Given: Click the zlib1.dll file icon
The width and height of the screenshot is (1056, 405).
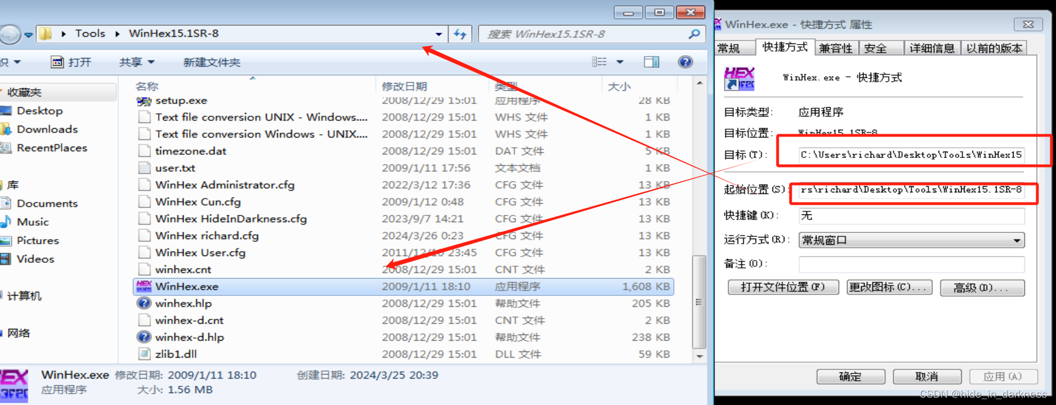Looking at the screenshot, I should [x=145, y=354].
